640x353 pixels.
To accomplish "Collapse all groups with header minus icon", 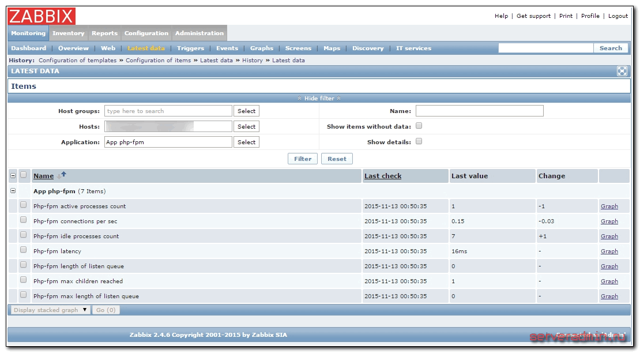I will coord(13,175).
